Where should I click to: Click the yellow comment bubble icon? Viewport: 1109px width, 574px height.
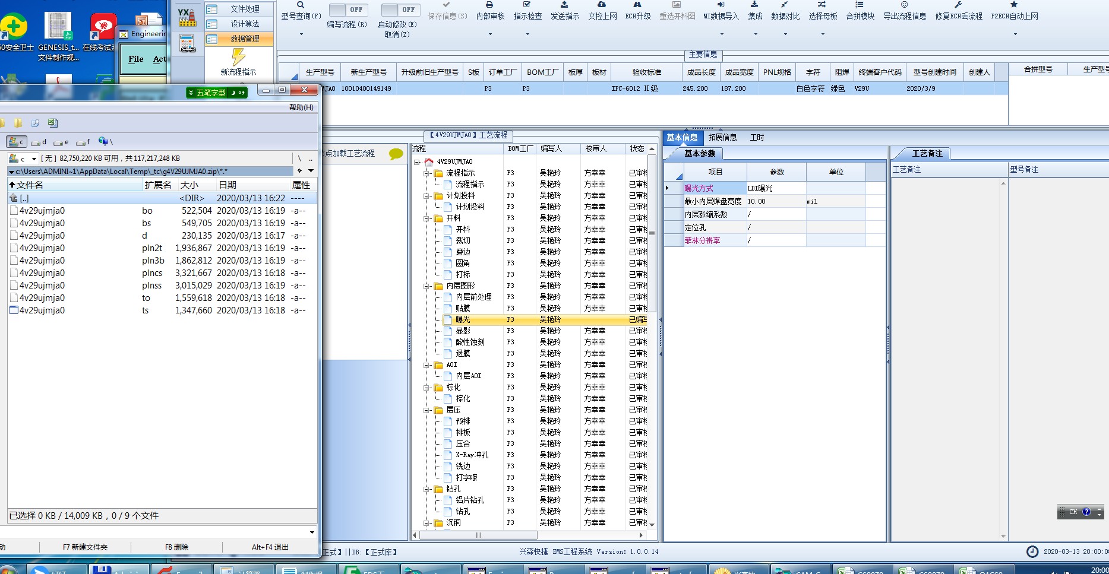396,154
